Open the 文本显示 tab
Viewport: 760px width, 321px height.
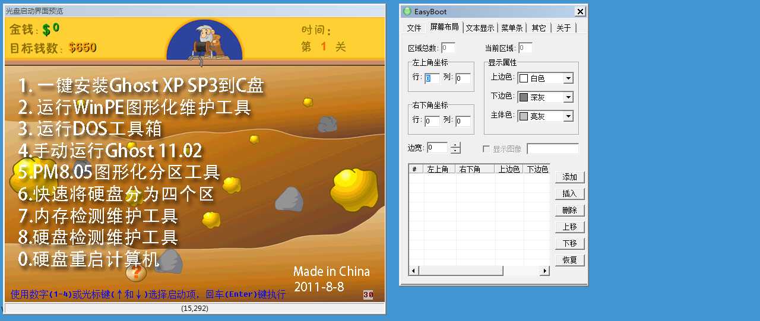coord(480,28)
